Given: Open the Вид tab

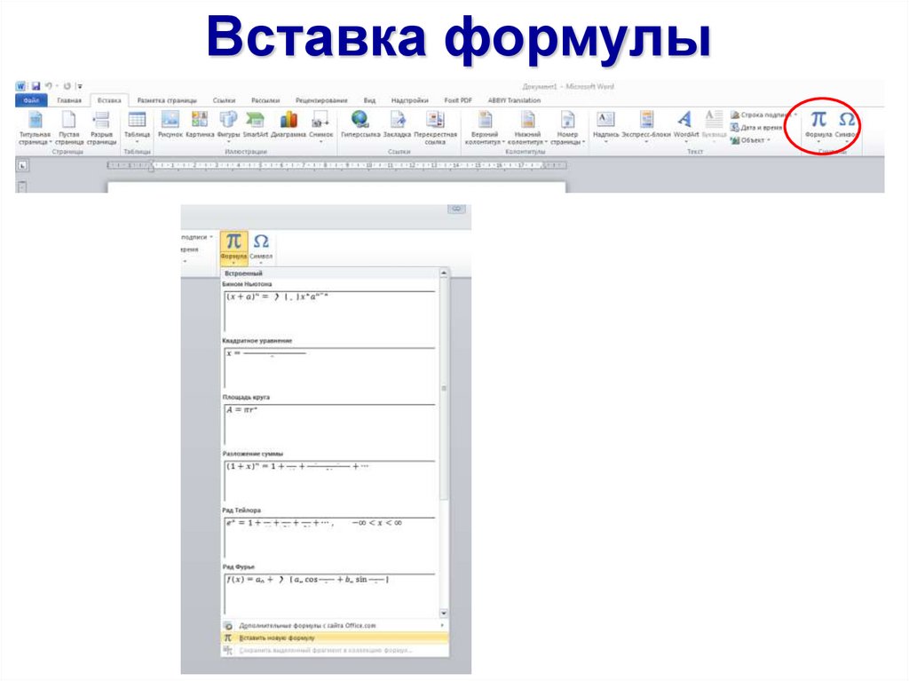Looking at the screenshot, I should click(369, 100).
